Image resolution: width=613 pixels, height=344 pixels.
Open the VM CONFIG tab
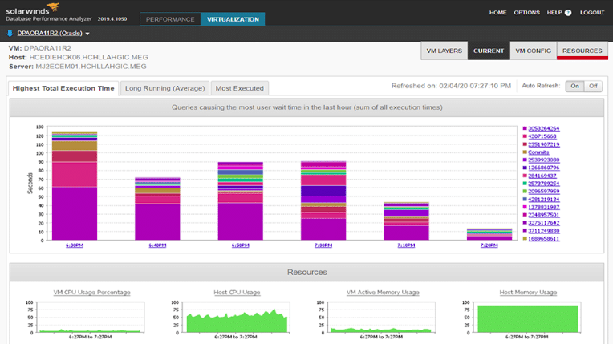[534, 51]
